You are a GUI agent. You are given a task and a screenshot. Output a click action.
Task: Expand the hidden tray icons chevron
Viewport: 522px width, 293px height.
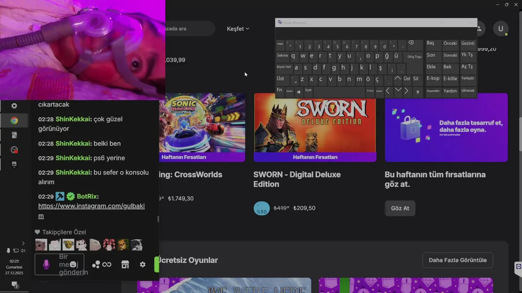pos(23,243)
